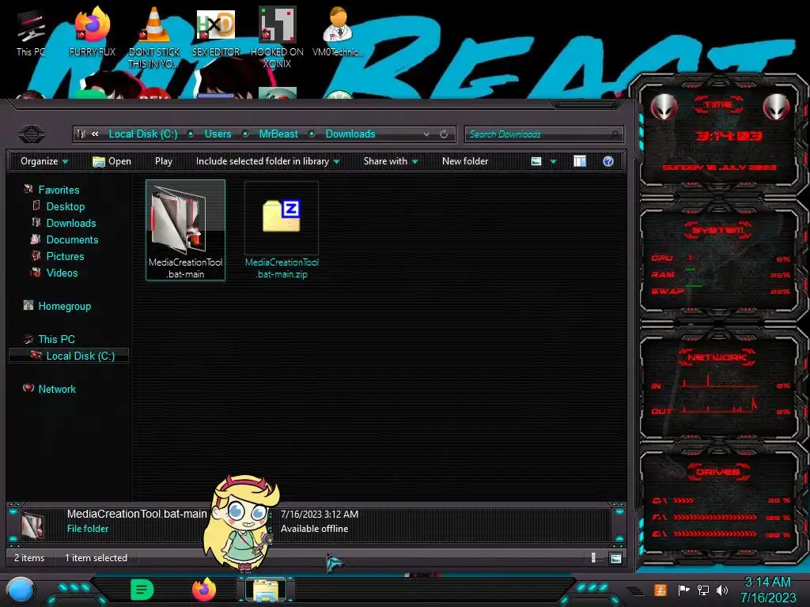This screenshot has height=607, width=810.
Task: Select Homegroup in navigation pane
Action: pos(65,306)
